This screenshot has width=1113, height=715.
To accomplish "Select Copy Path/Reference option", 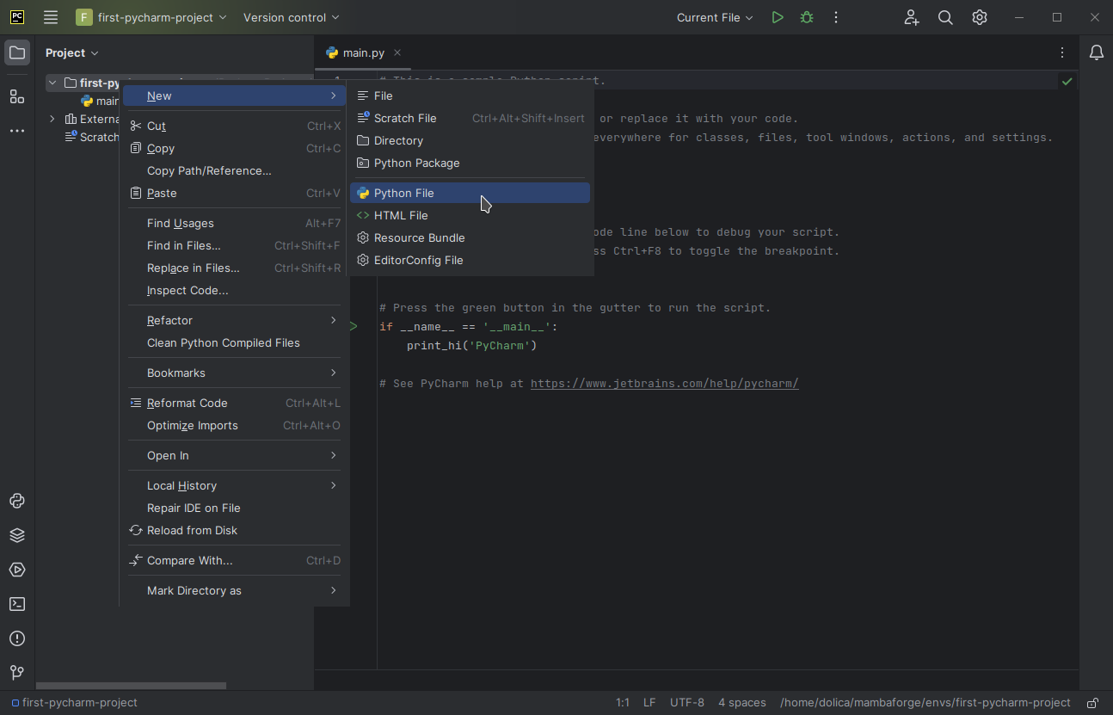I will coord(234,170).
